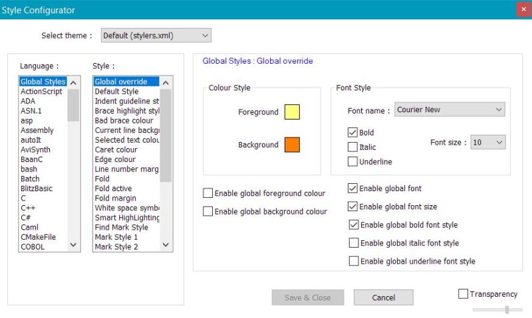The image size is (532, 318).
Task: Click Style list scroll down arrow
Action: coord(166,244)
